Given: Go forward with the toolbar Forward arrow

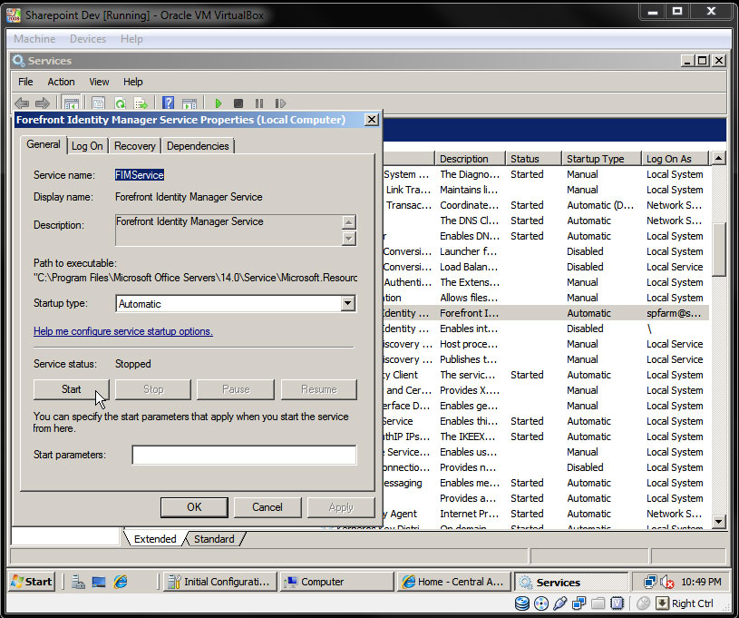Looking at the screenshot, I should point(43,103).
